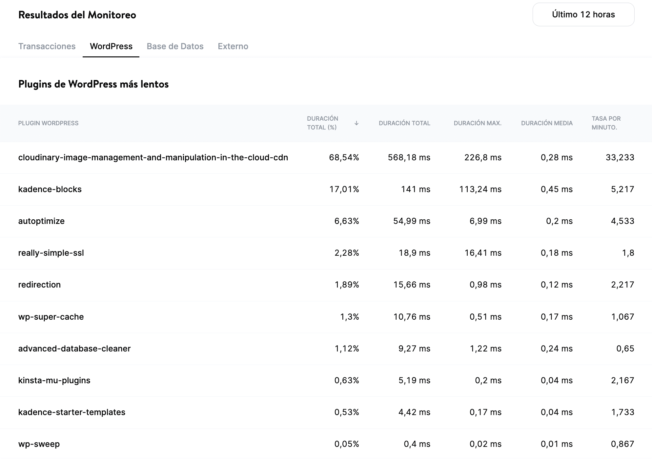The width and height of the screenshot is (652, 459).
Task: Select kinsta-mu-plugins in the table
Action: pos(54,380)
